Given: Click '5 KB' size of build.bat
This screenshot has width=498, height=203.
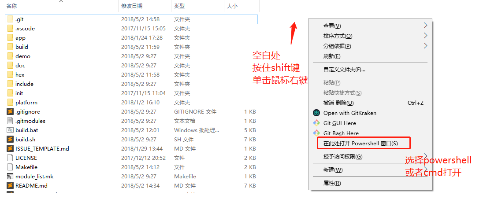Looking at the screenshot, I should (x=250, y=130).
